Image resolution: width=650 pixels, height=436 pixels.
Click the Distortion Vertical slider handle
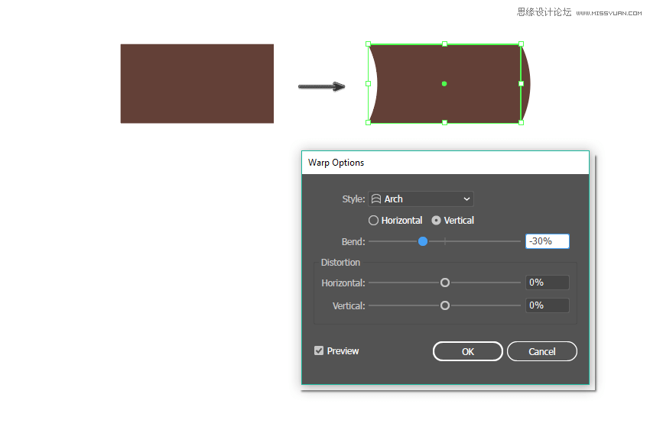point(445,305)
